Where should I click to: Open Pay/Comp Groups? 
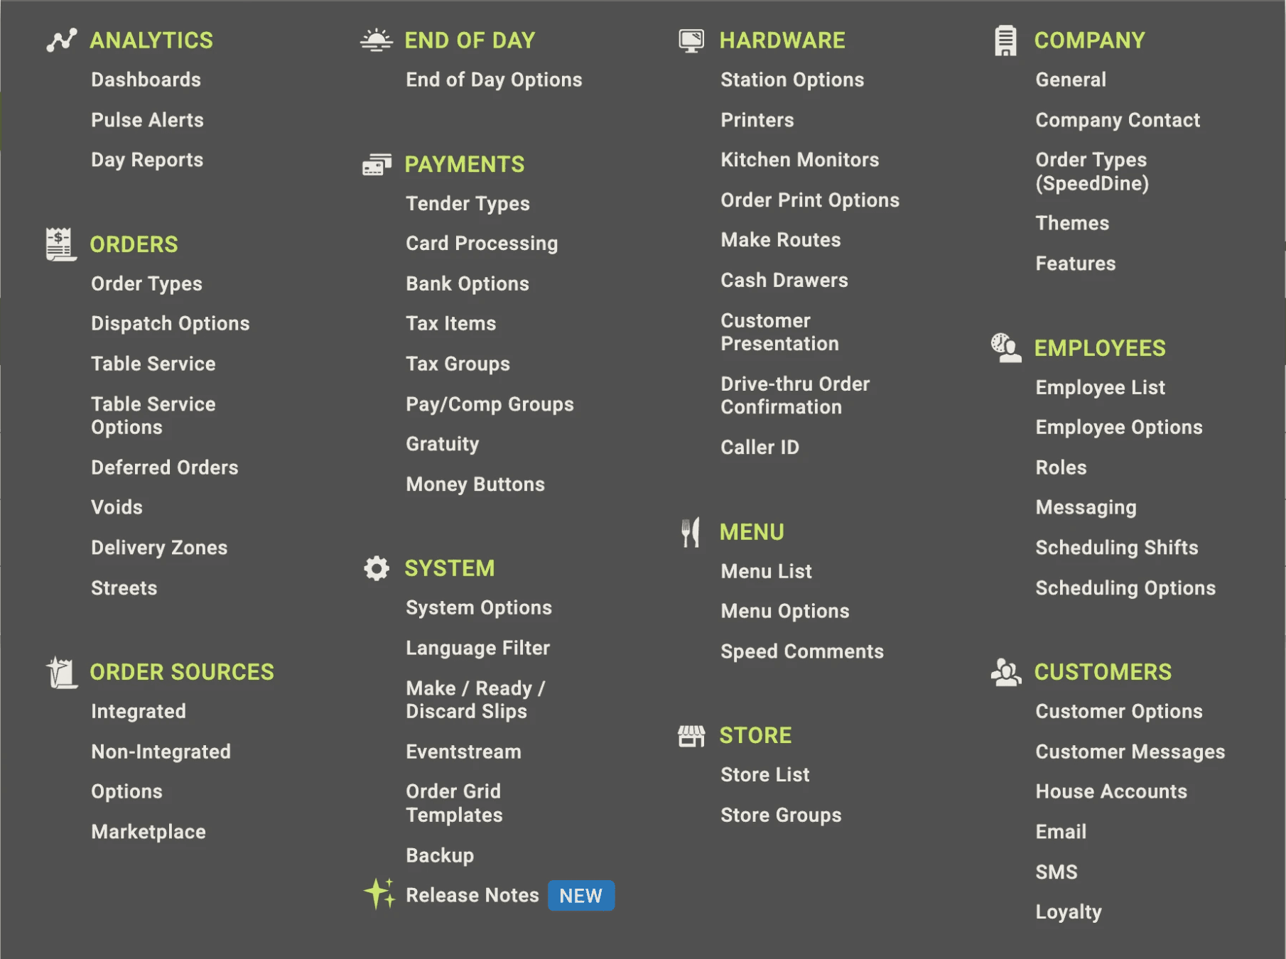tap(490, 404)
